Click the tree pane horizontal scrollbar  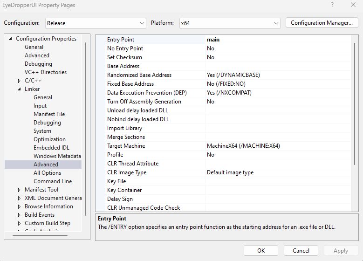[40, 235]
